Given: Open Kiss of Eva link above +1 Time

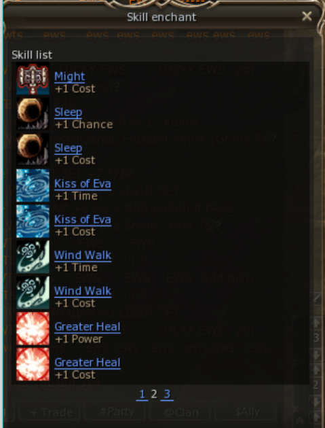Looking at the screenshot, I should click(x=83, y=183).
